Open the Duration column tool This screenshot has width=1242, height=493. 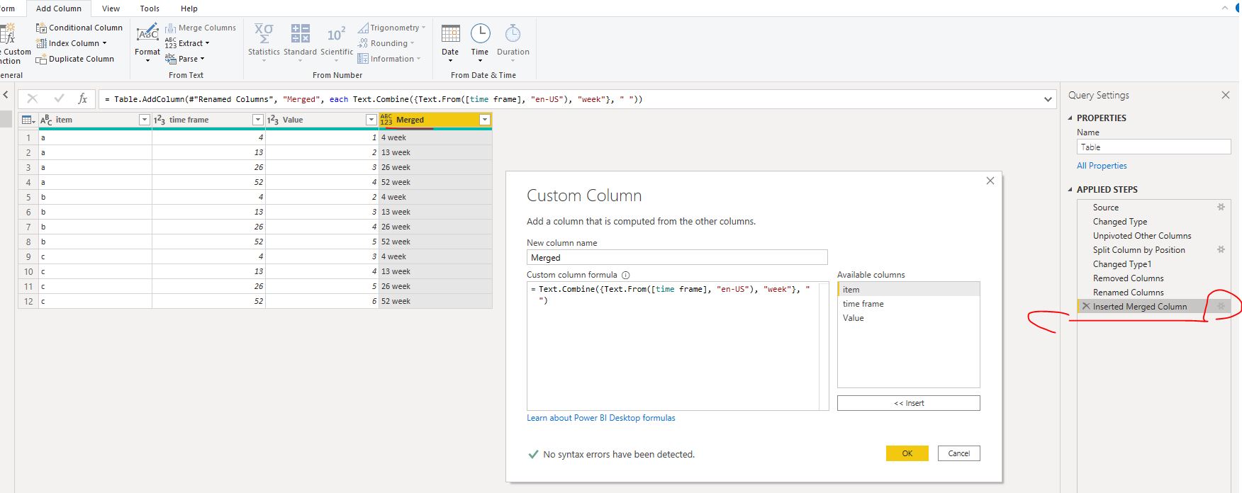(x=513, y=41)
